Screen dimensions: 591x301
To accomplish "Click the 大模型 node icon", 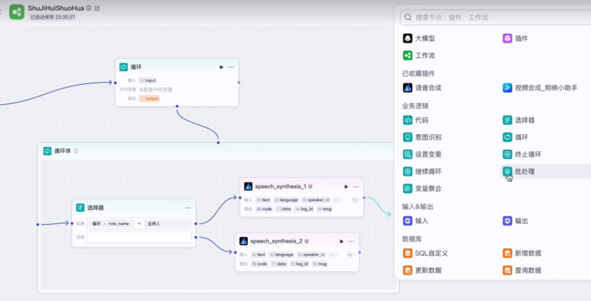I will pyautogui.click(x=408, y=39).
